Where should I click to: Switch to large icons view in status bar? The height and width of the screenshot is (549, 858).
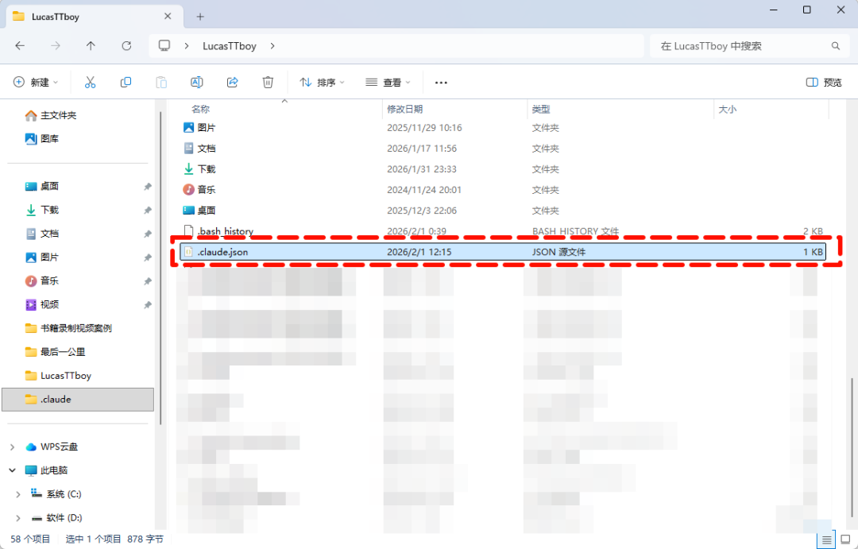point(846,540)
